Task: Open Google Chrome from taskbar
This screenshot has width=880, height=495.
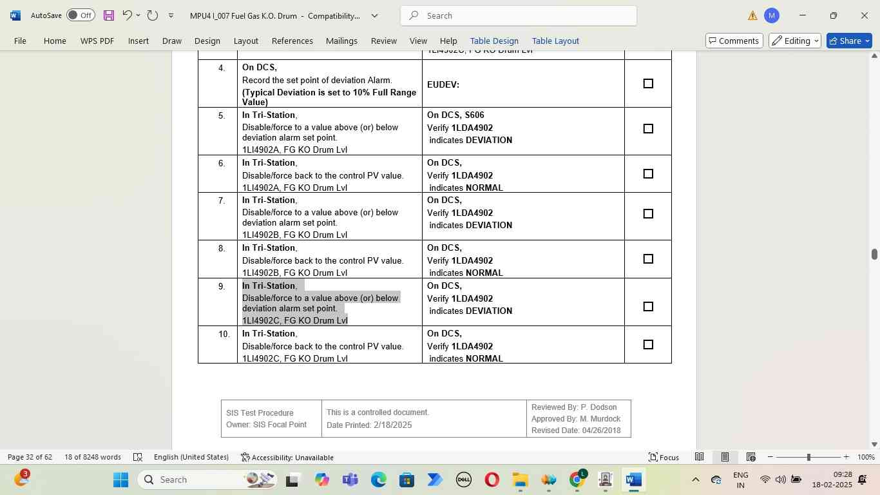Action: [578, 480]
